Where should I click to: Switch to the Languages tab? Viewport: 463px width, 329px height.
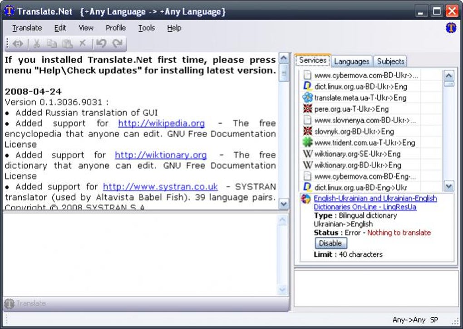(352, 61)
